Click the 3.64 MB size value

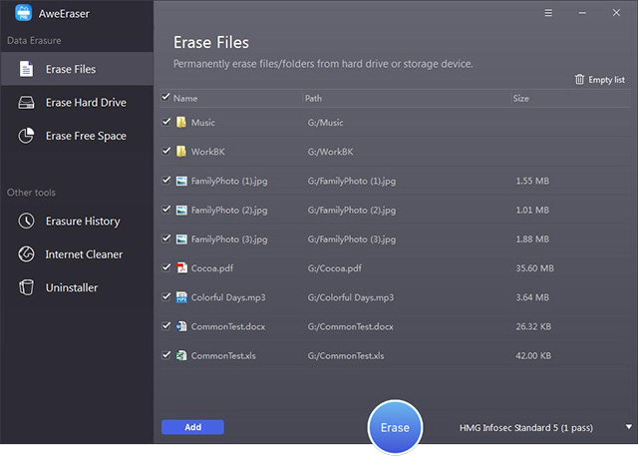pyautogui.click(x=532, y=297)
